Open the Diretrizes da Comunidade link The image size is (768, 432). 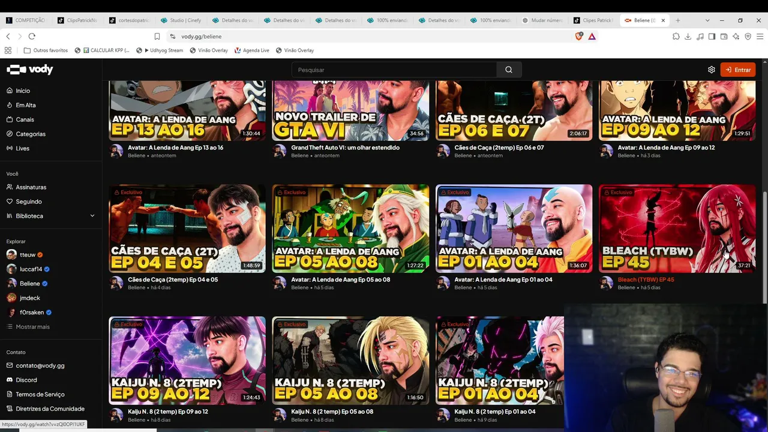click(50, 409)
